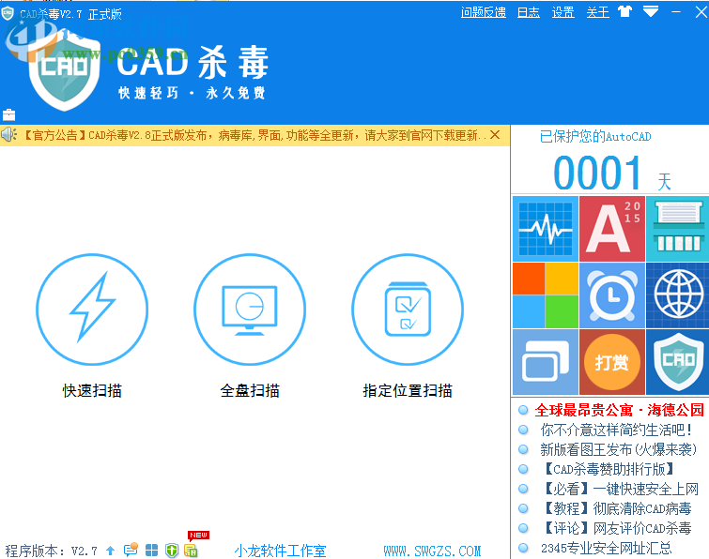Click the orange 打赏 donate tile
The height and width of the screenshot is (559, 709).
pyautogui.click(x=612, y=362)
